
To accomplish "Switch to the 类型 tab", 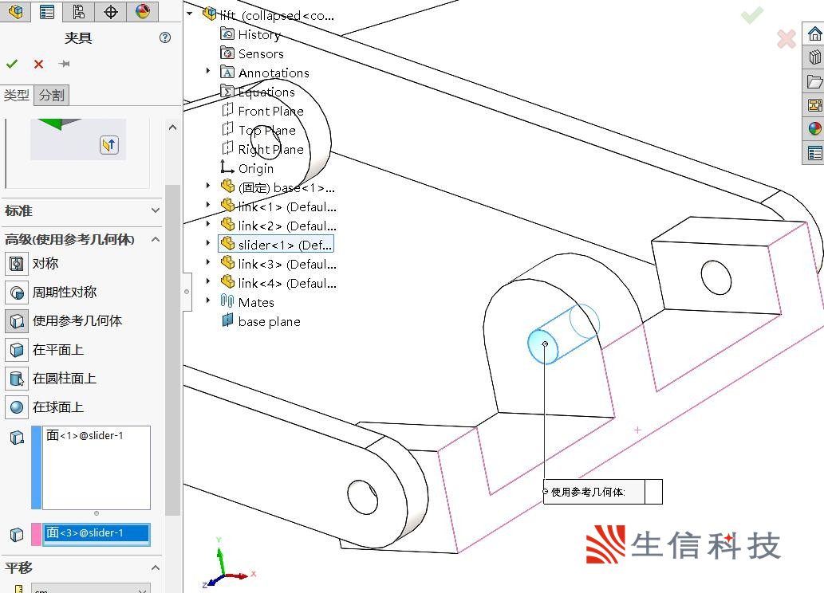I will tap(16, 95).
